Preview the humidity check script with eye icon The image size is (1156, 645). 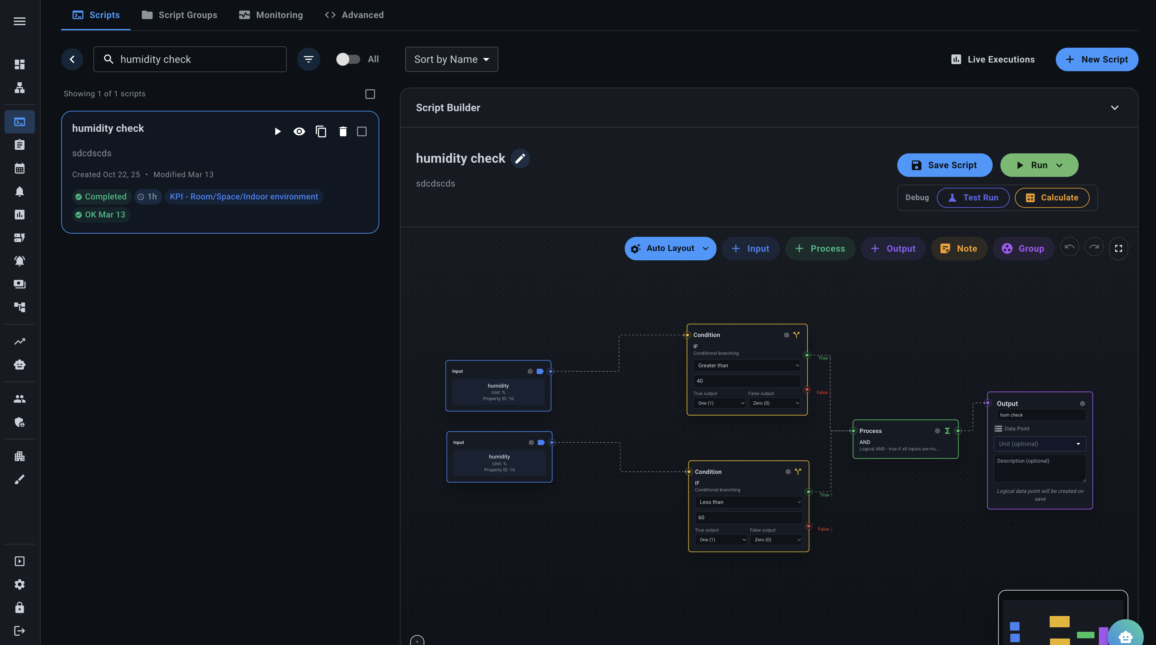coord(299,131)
